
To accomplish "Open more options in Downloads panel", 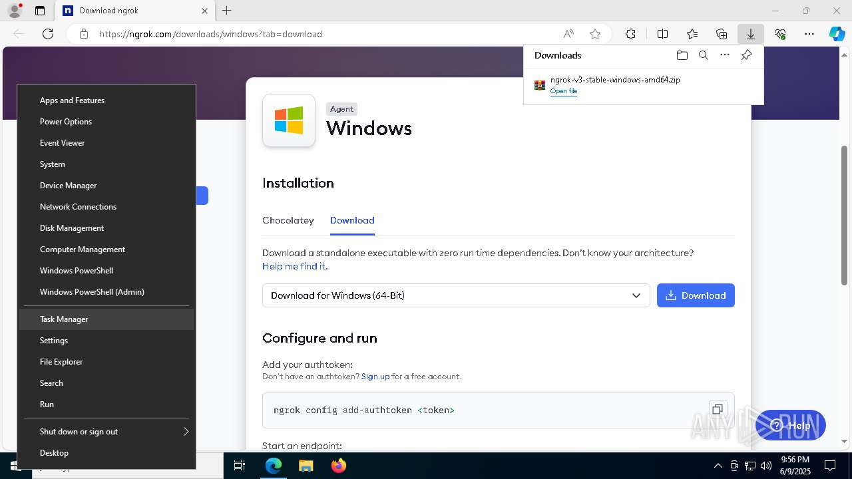I will (x=725, y=55).
